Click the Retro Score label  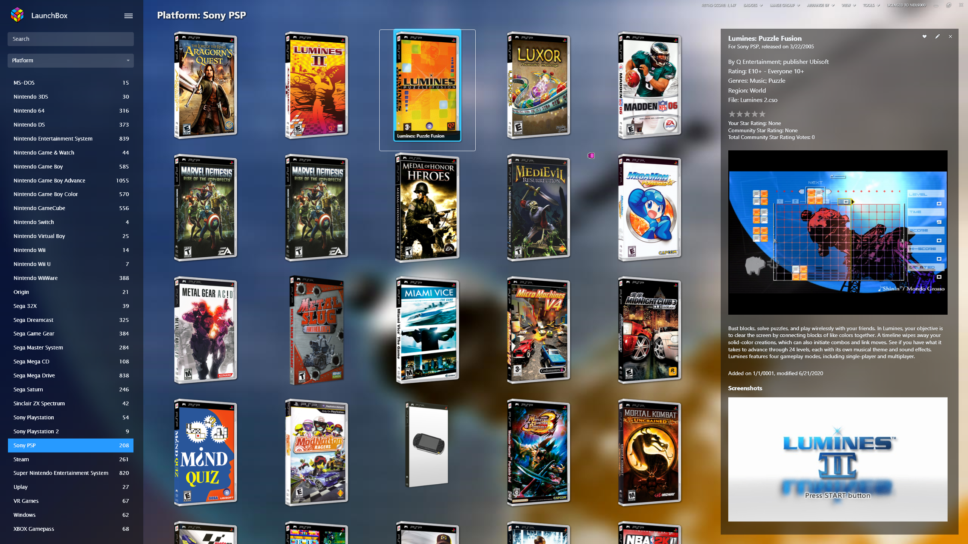(x=718, y=5)
